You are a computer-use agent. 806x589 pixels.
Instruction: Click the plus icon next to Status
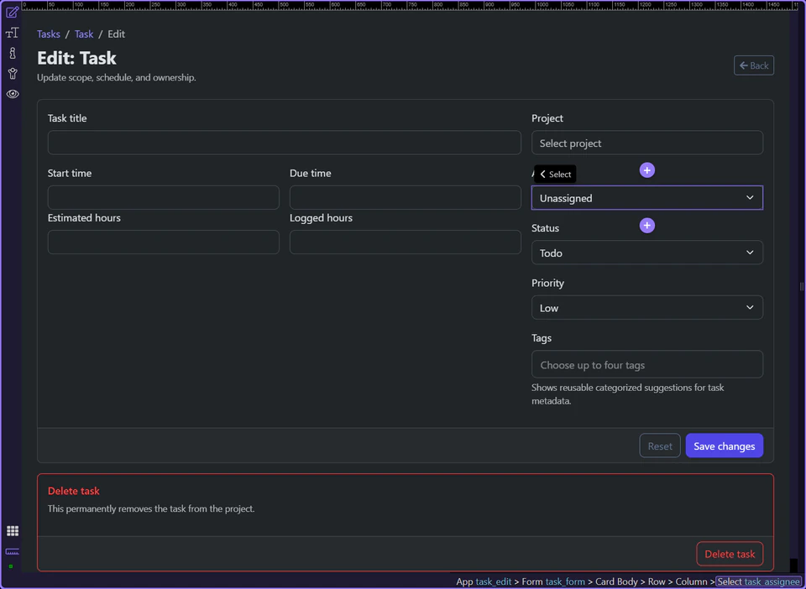click(x=646, y=225)
